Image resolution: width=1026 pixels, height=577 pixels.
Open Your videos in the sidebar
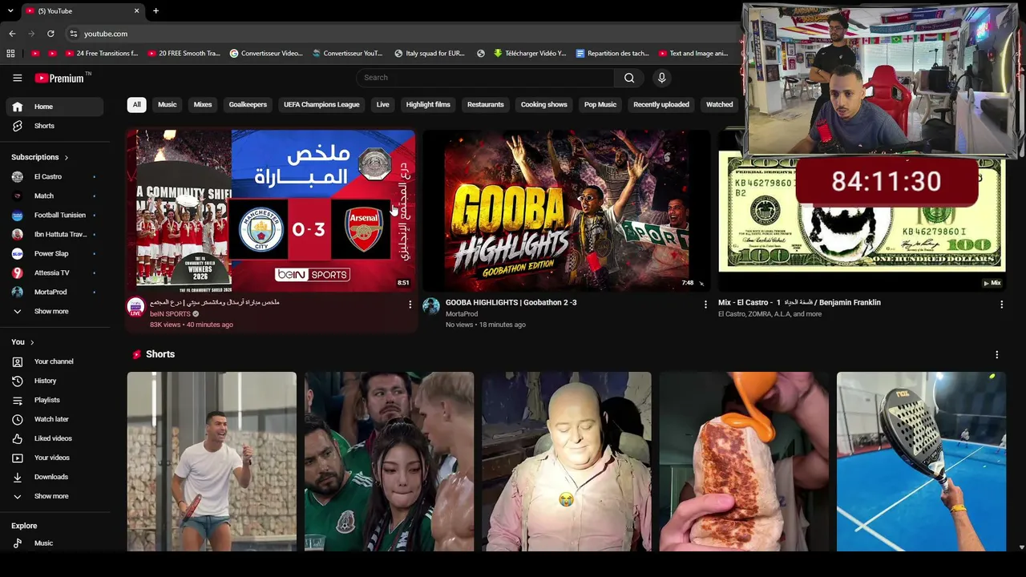[55, 458]
